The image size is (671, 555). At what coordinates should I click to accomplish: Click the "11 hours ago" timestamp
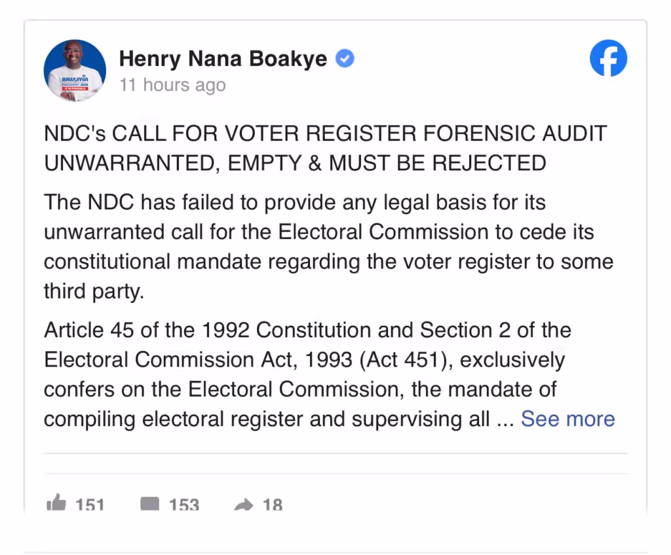(172, 85)
